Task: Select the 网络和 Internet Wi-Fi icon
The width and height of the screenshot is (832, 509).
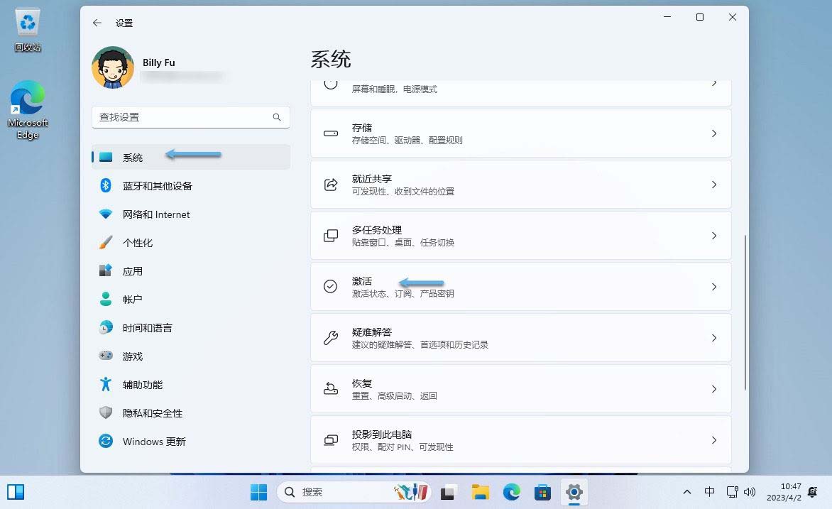Action: (x=106, y=214)
